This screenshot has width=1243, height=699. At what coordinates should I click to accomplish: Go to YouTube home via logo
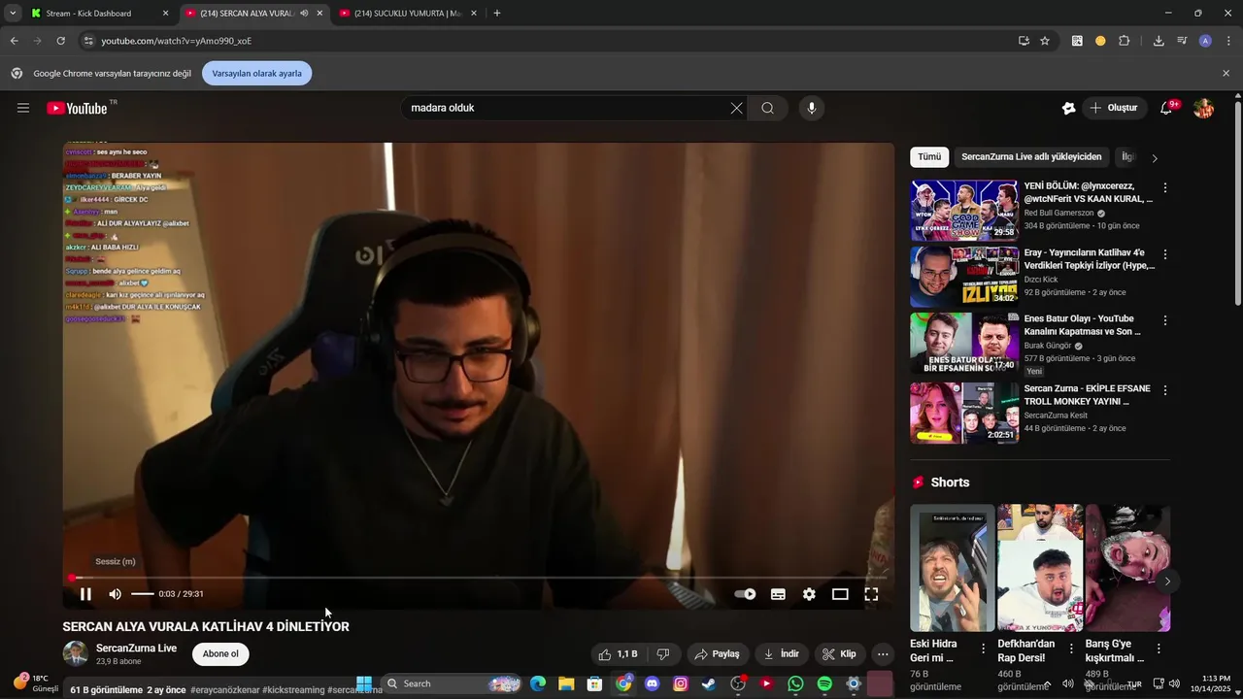(77, 108)
